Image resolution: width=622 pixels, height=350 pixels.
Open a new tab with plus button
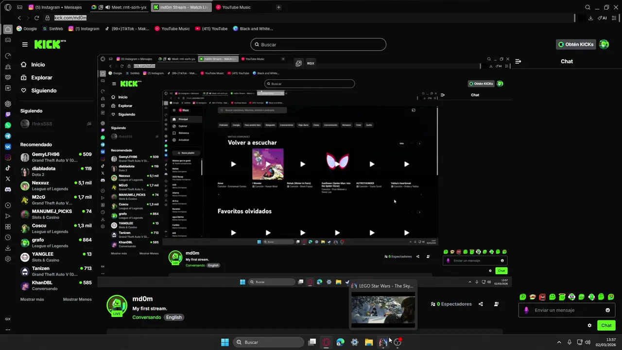click(x=278, y=7)
